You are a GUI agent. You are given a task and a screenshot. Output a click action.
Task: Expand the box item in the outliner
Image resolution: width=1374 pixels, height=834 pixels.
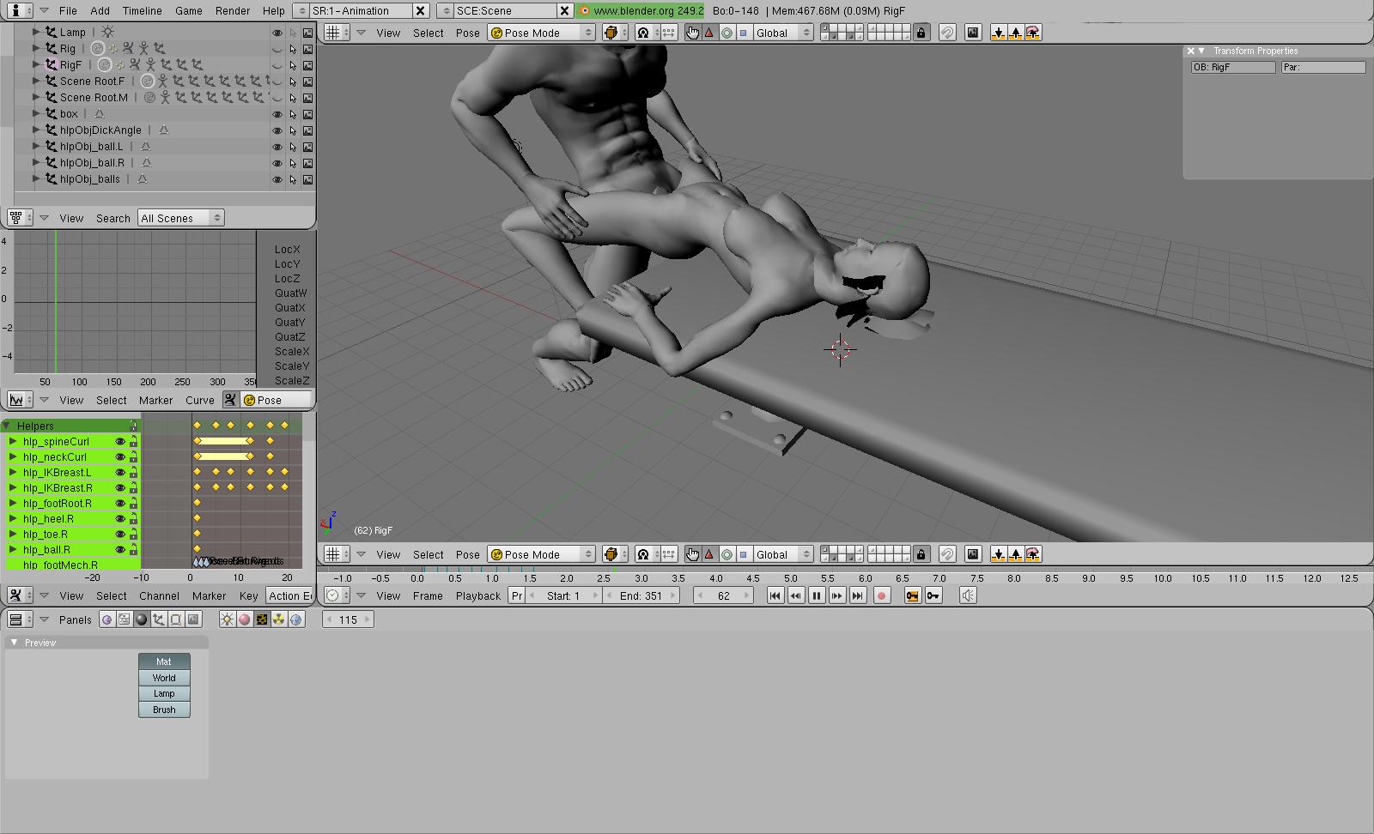coord(36,113)
